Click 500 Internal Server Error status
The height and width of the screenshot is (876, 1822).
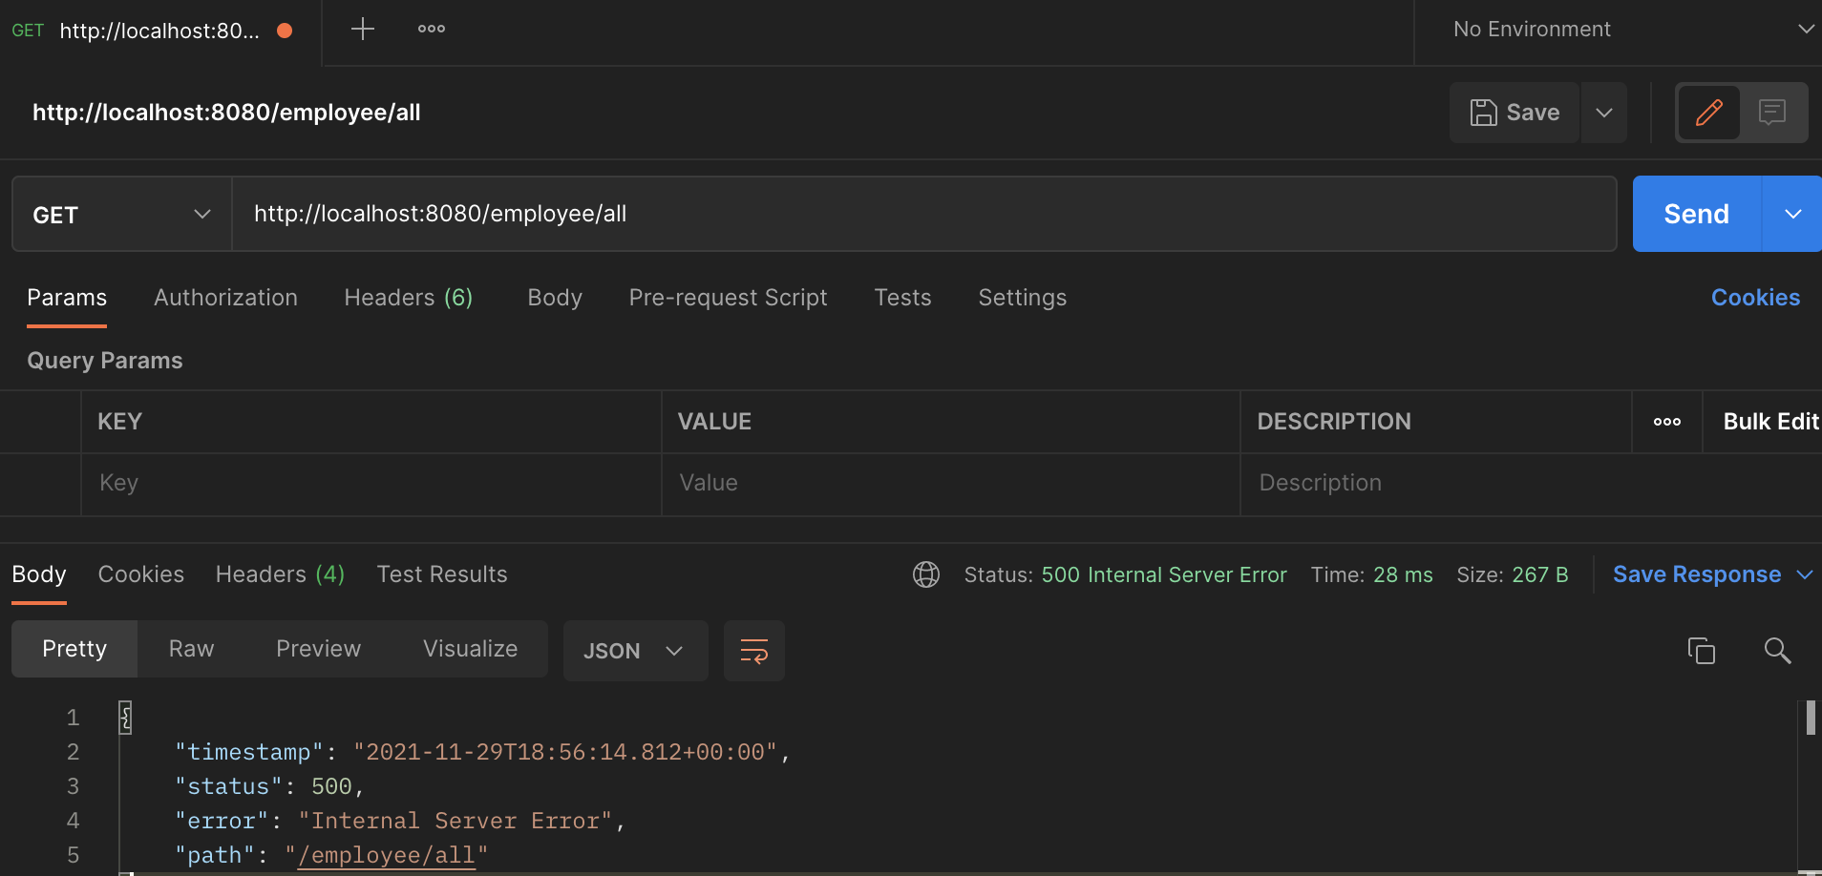tap(1164, 574)
